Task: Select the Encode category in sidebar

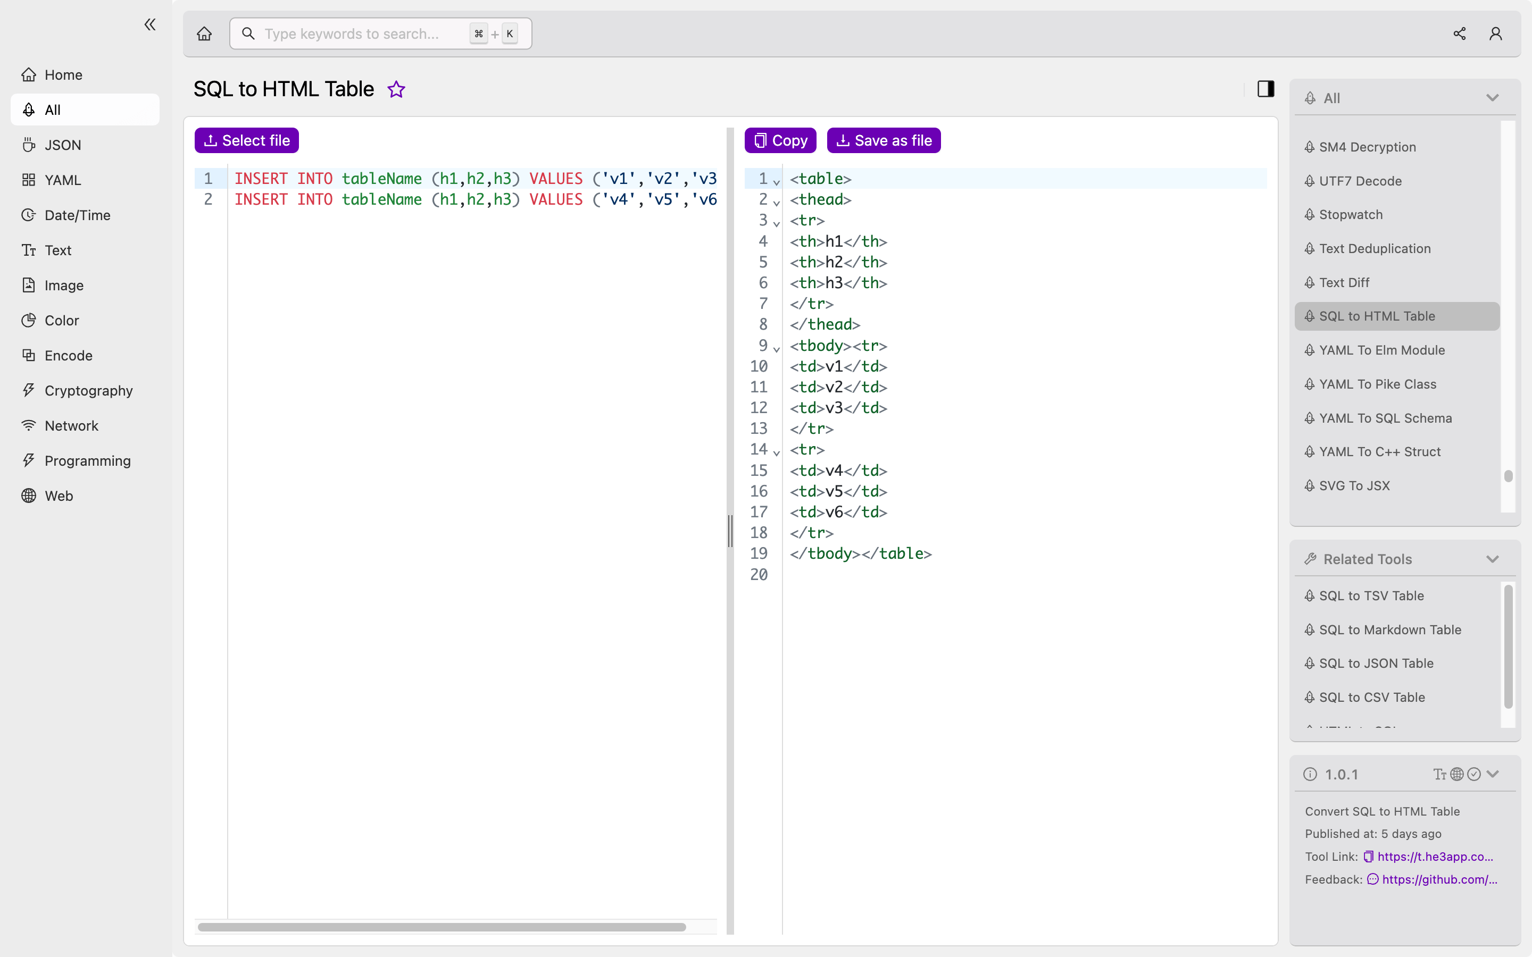Action: point(69,355)
